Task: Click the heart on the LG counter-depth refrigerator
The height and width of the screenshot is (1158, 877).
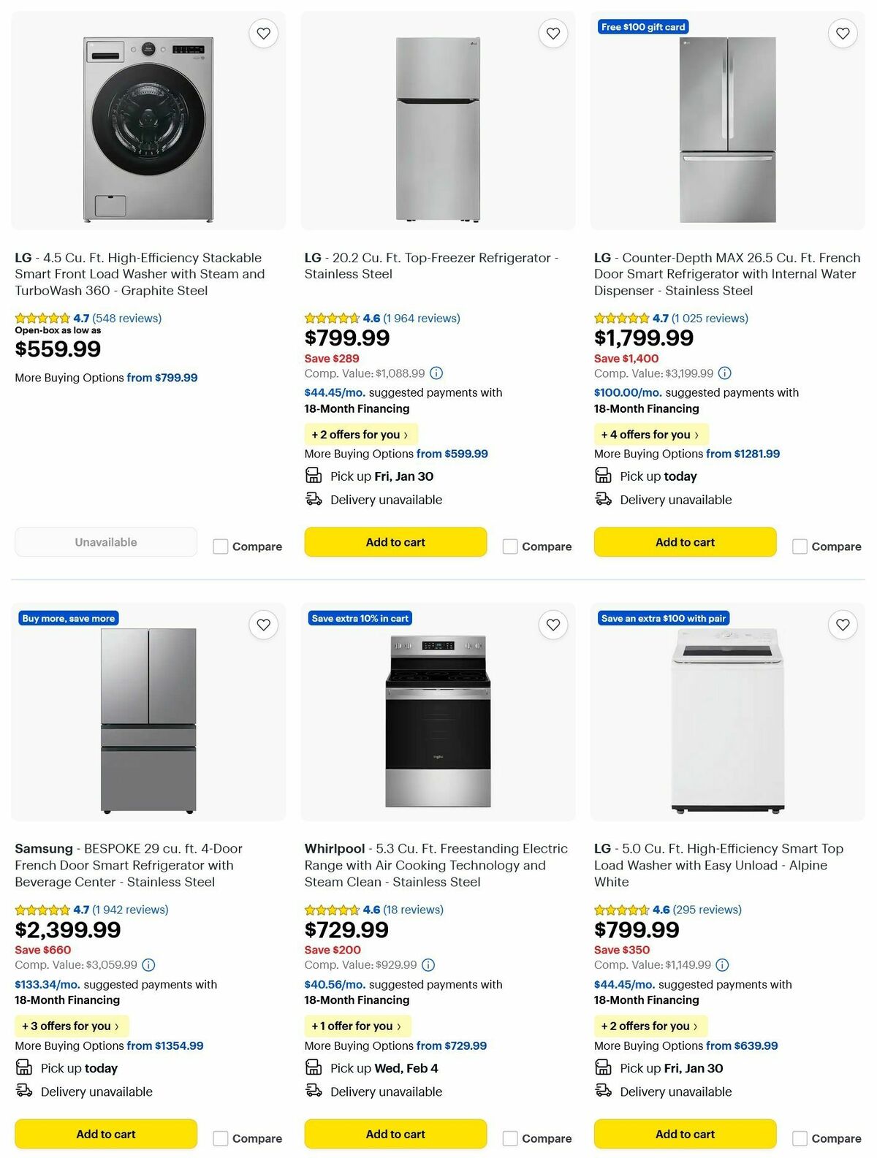Action: [842, 33]
